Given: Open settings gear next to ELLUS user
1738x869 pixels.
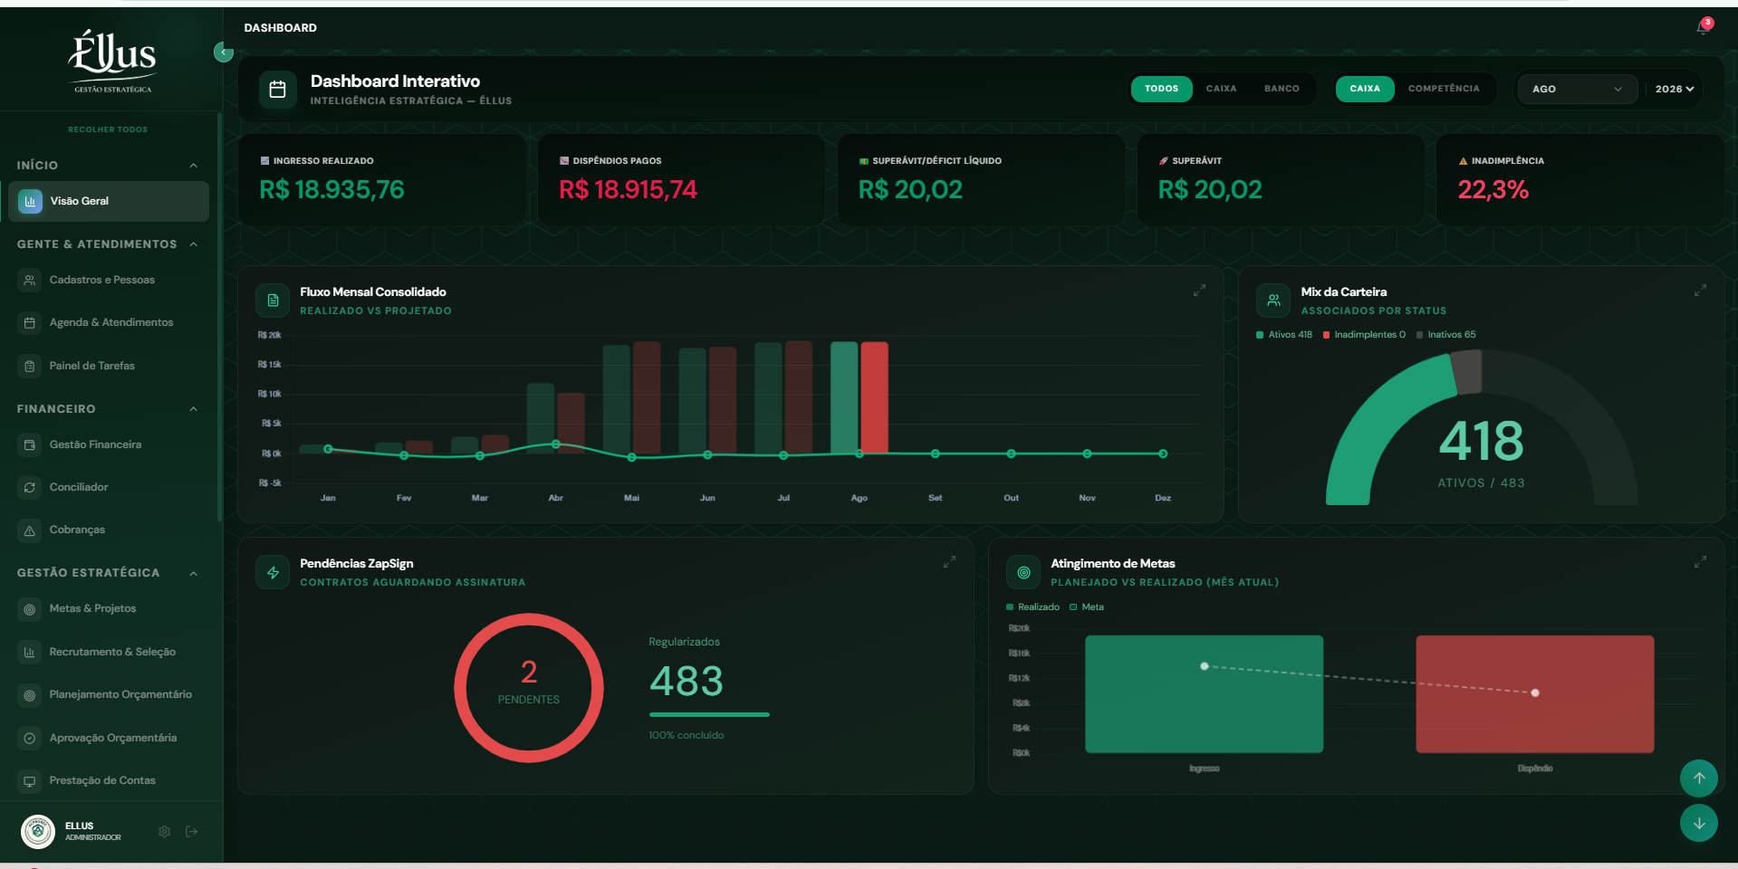Looking at the screenshot, I should (x=164, y=831).
